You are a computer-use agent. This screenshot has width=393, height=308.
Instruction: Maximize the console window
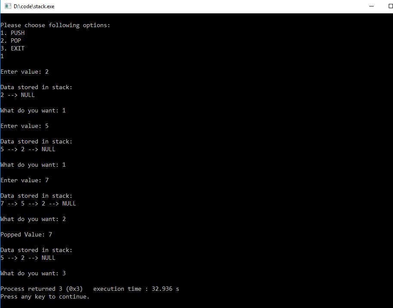[389, 6]
